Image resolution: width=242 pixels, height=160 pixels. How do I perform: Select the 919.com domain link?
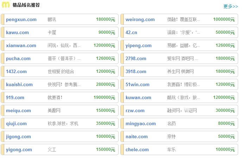coord(15,98)
